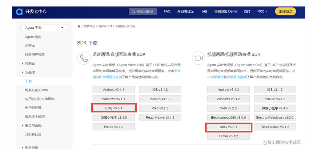Download voice SDK React Native v3.1.2

(160, 118)
